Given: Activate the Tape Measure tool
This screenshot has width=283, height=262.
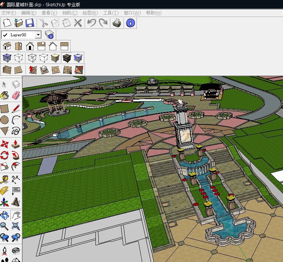Looking at the screenshot, I should pos(4,179).
